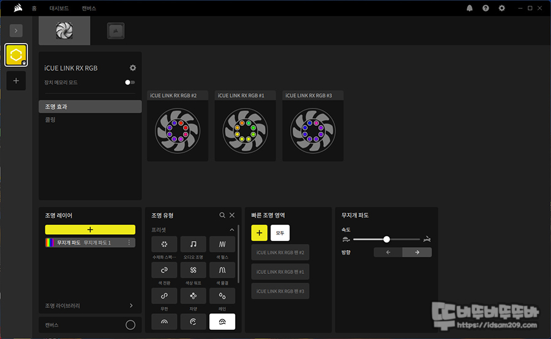Click the 속도 speed slider handle
The height and width of the screenshot is (339, 551).
pyautogui.click(x=386, y=239)
